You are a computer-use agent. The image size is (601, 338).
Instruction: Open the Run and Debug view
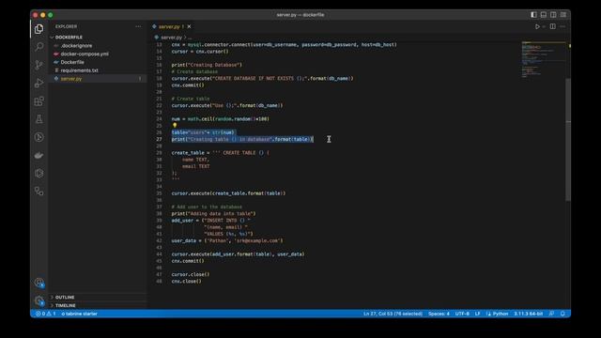click(x=39, y=83)
